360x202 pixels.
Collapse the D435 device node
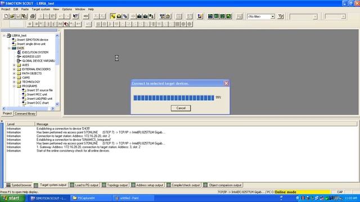click(9, 48)
